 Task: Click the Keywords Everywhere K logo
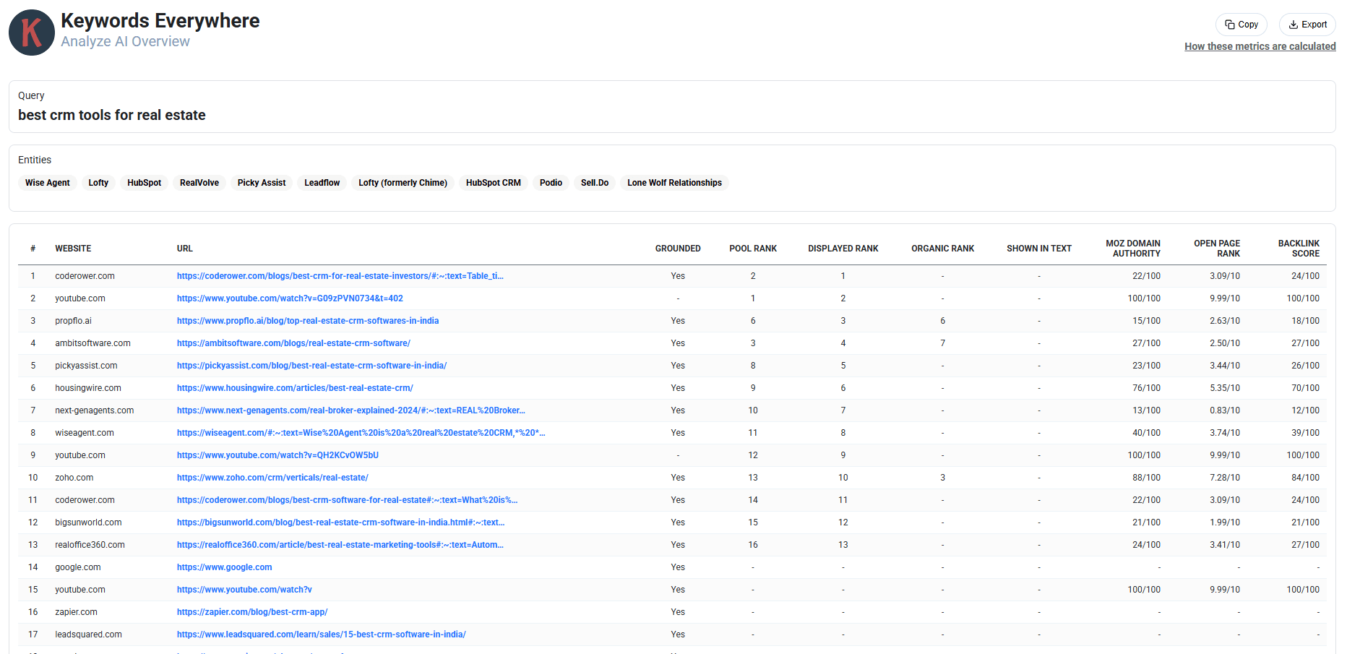click(x=32, y=33)
